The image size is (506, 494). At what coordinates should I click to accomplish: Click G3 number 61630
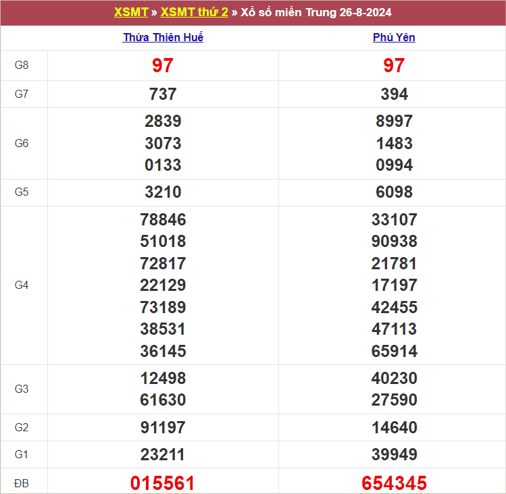pyautogui.click(x=163, y=400)
